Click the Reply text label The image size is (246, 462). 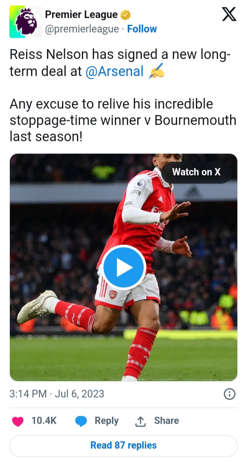107,421
